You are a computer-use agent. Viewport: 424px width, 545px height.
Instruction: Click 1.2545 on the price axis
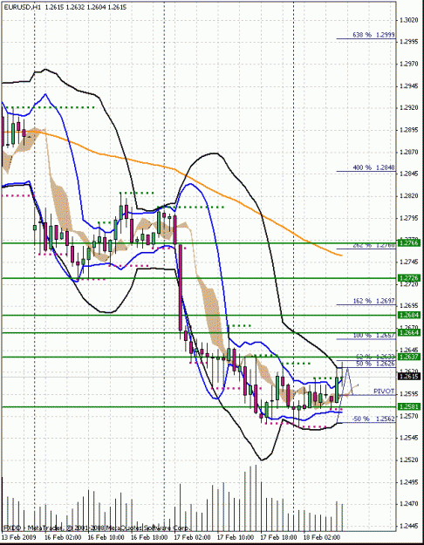point(409,438)
